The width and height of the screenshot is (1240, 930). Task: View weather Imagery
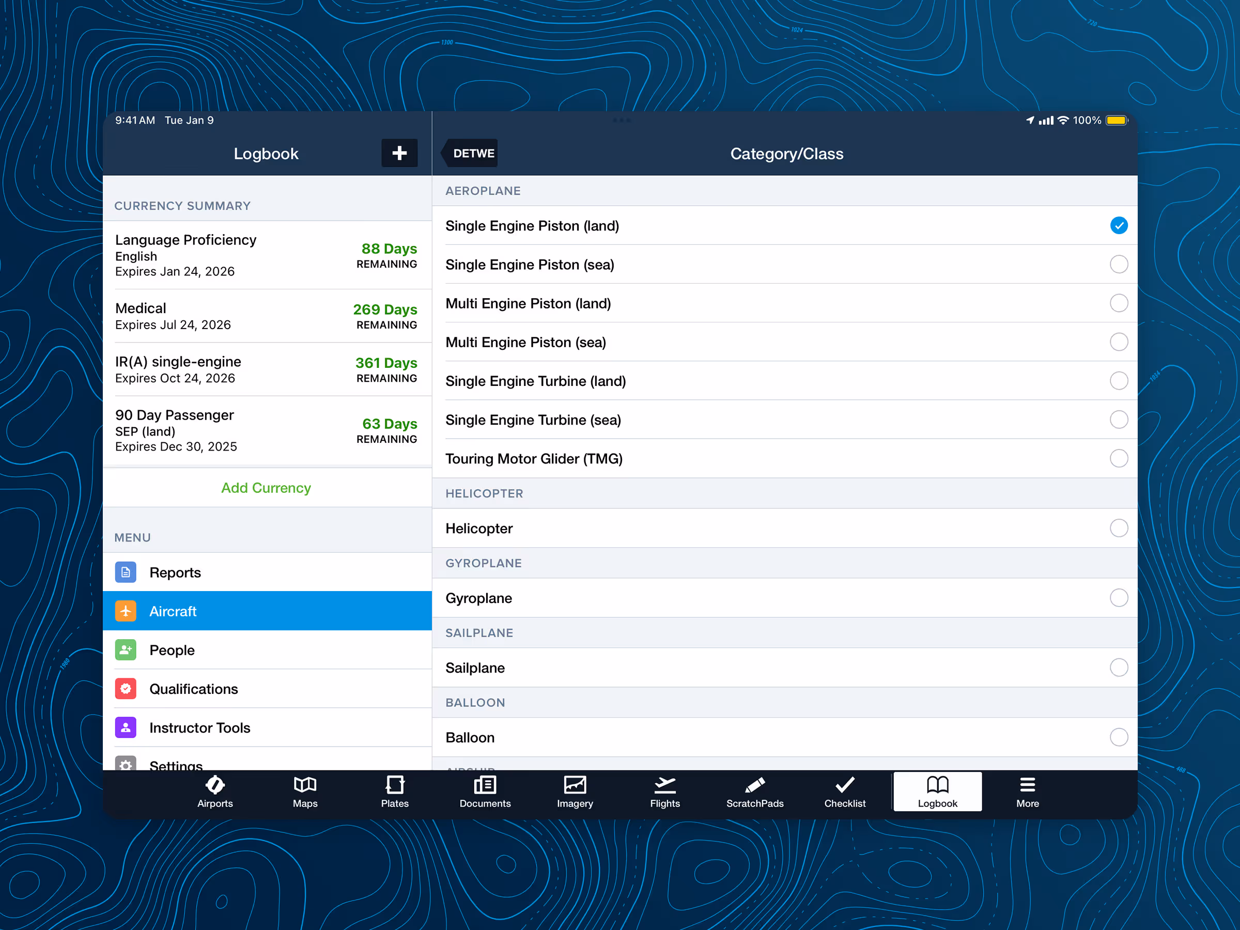[575, 792]
